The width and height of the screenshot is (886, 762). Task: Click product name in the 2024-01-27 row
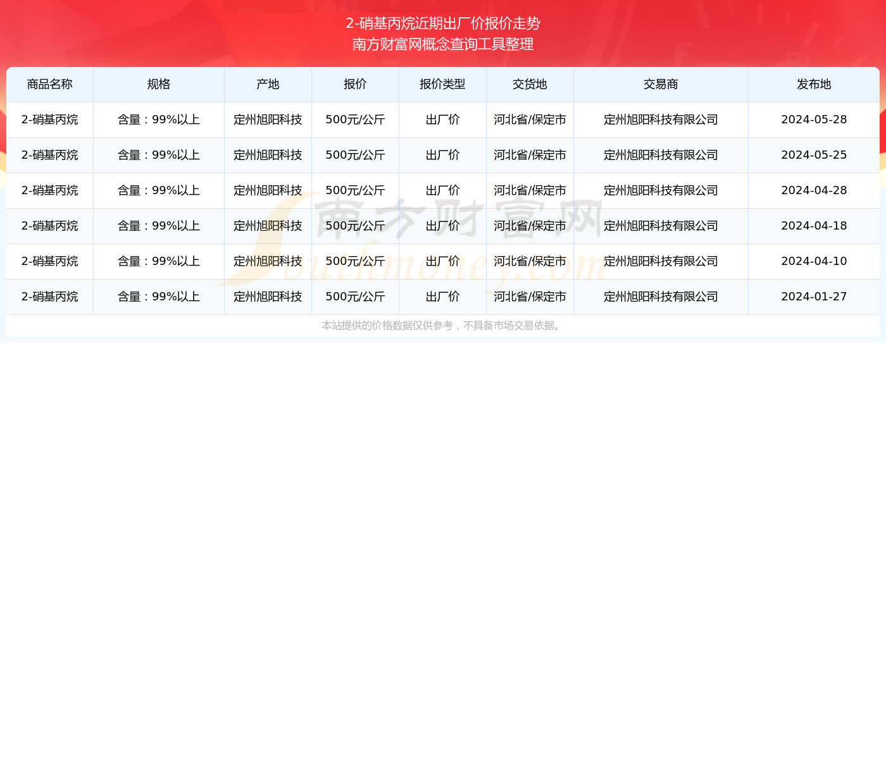coord(50,297)
